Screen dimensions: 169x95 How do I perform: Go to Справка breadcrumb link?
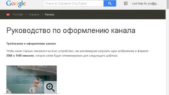click(34, 15)
